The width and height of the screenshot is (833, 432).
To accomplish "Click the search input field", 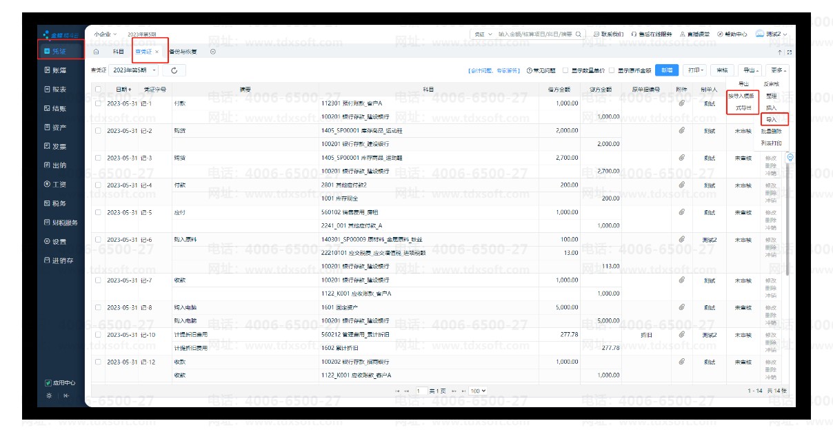I will point(535,34).
